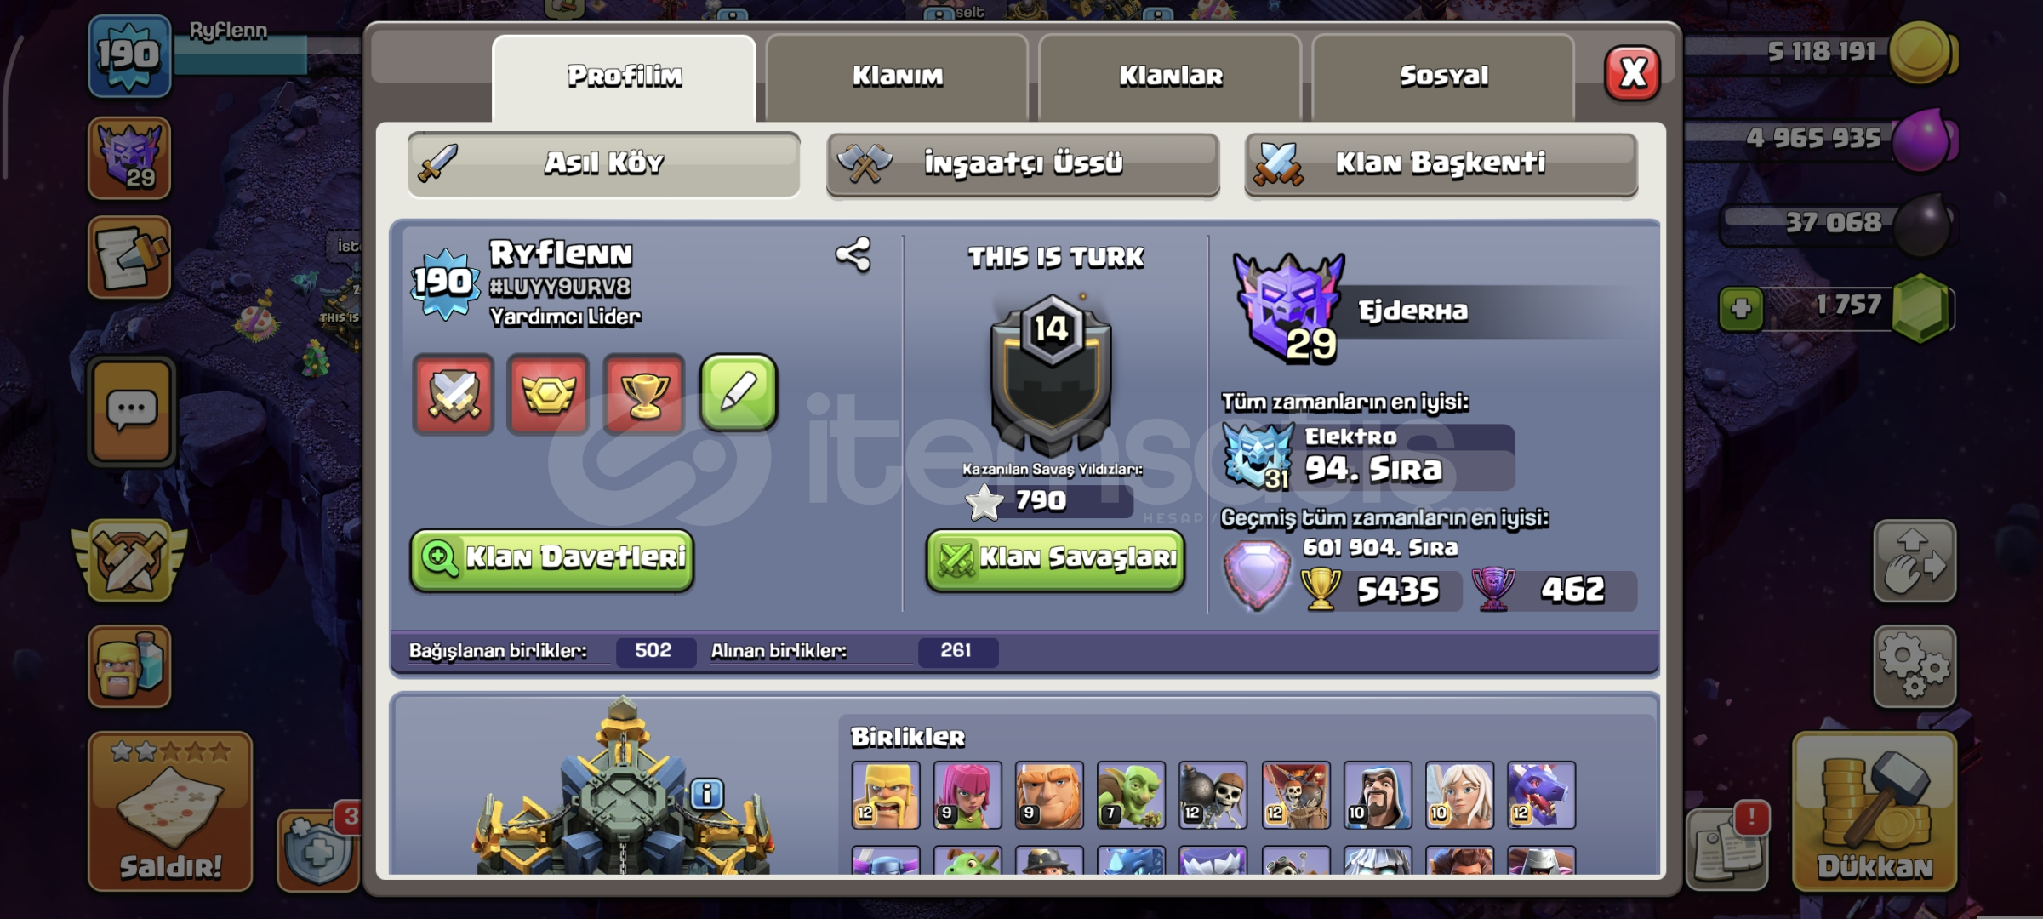Select the Asıl Köy village toggle
This screenshot has width=2043, height=919.
603,164
